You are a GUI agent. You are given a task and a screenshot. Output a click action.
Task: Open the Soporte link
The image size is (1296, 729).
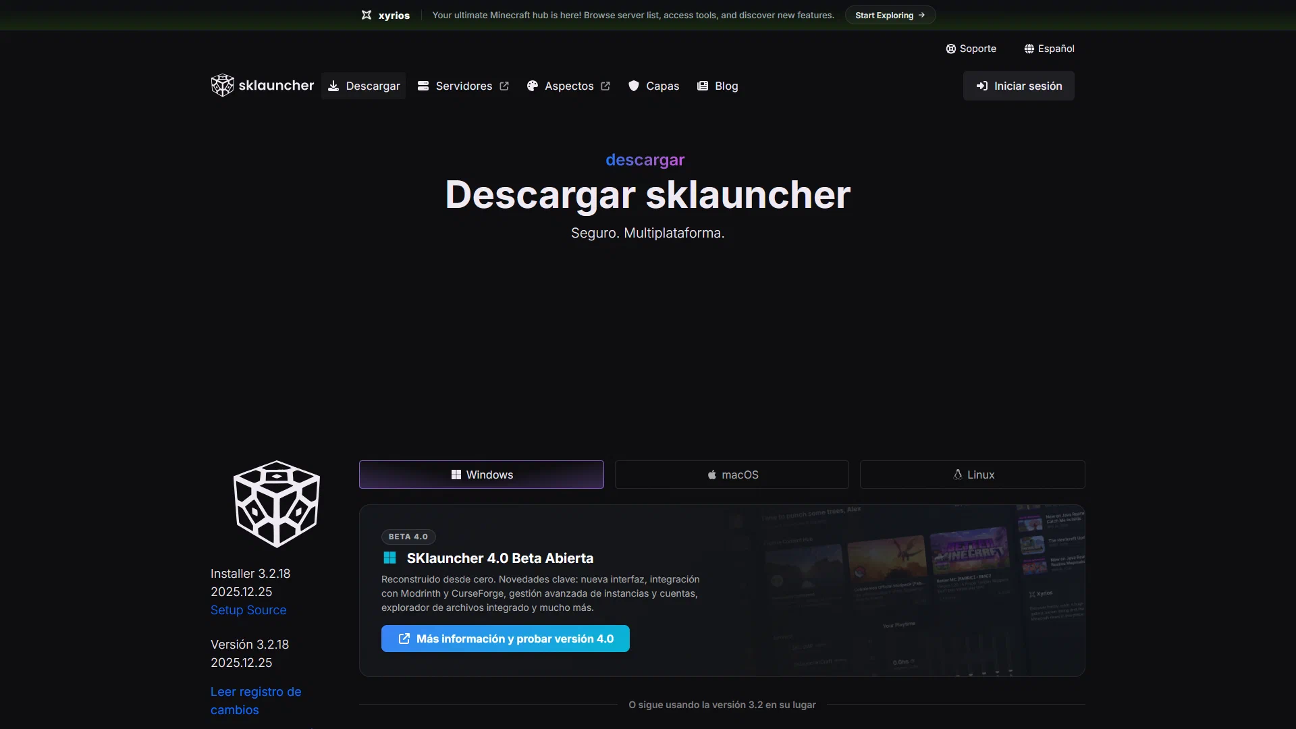point(971,49)
